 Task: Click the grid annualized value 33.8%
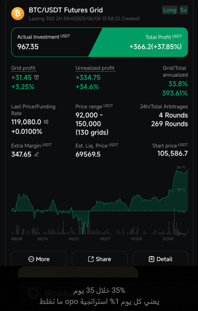[178, 84]
